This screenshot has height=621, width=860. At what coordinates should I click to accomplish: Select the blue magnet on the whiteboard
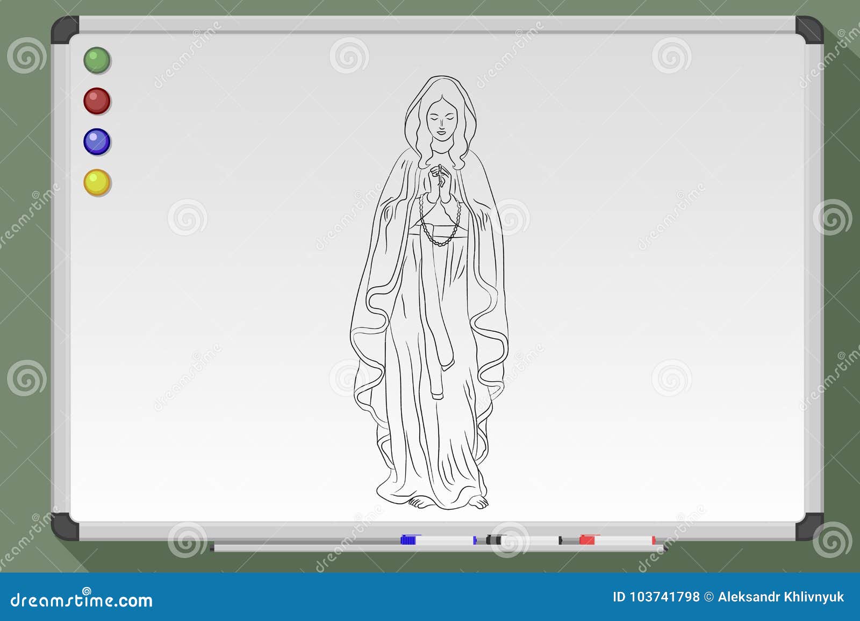(x=98, y=142)
